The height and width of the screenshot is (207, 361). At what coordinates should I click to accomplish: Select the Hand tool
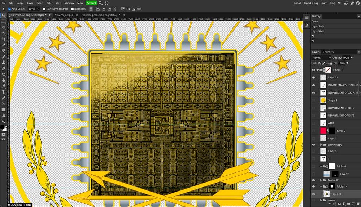[x=4, y=116]
